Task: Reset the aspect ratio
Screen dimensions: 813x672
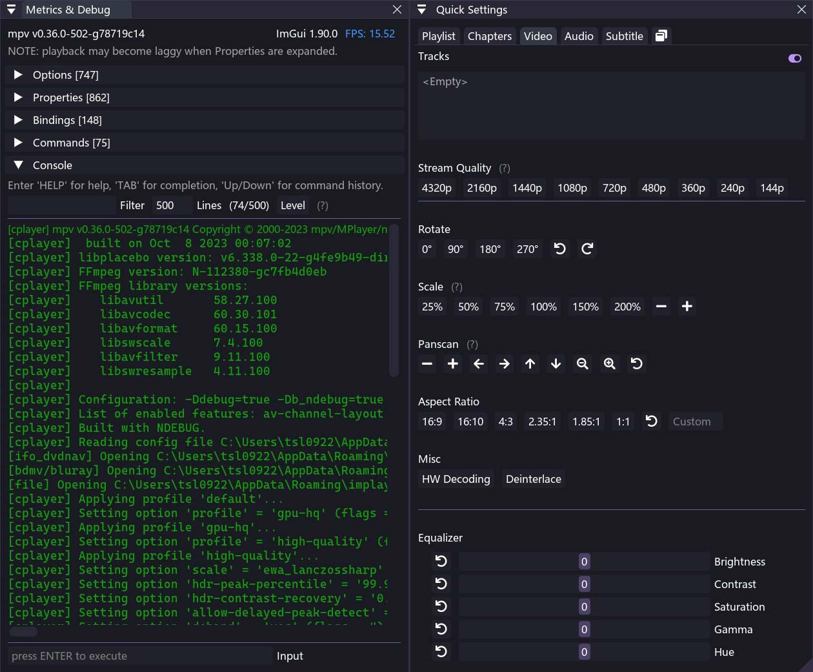Action: coord(651,422)
